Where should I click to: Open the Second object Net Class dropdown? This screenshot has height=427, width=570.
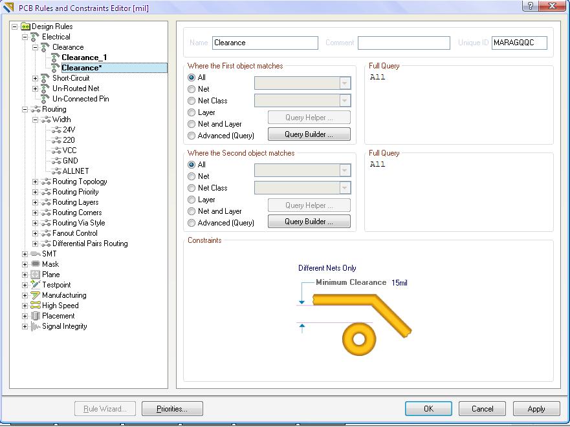(x=345, y=188)
